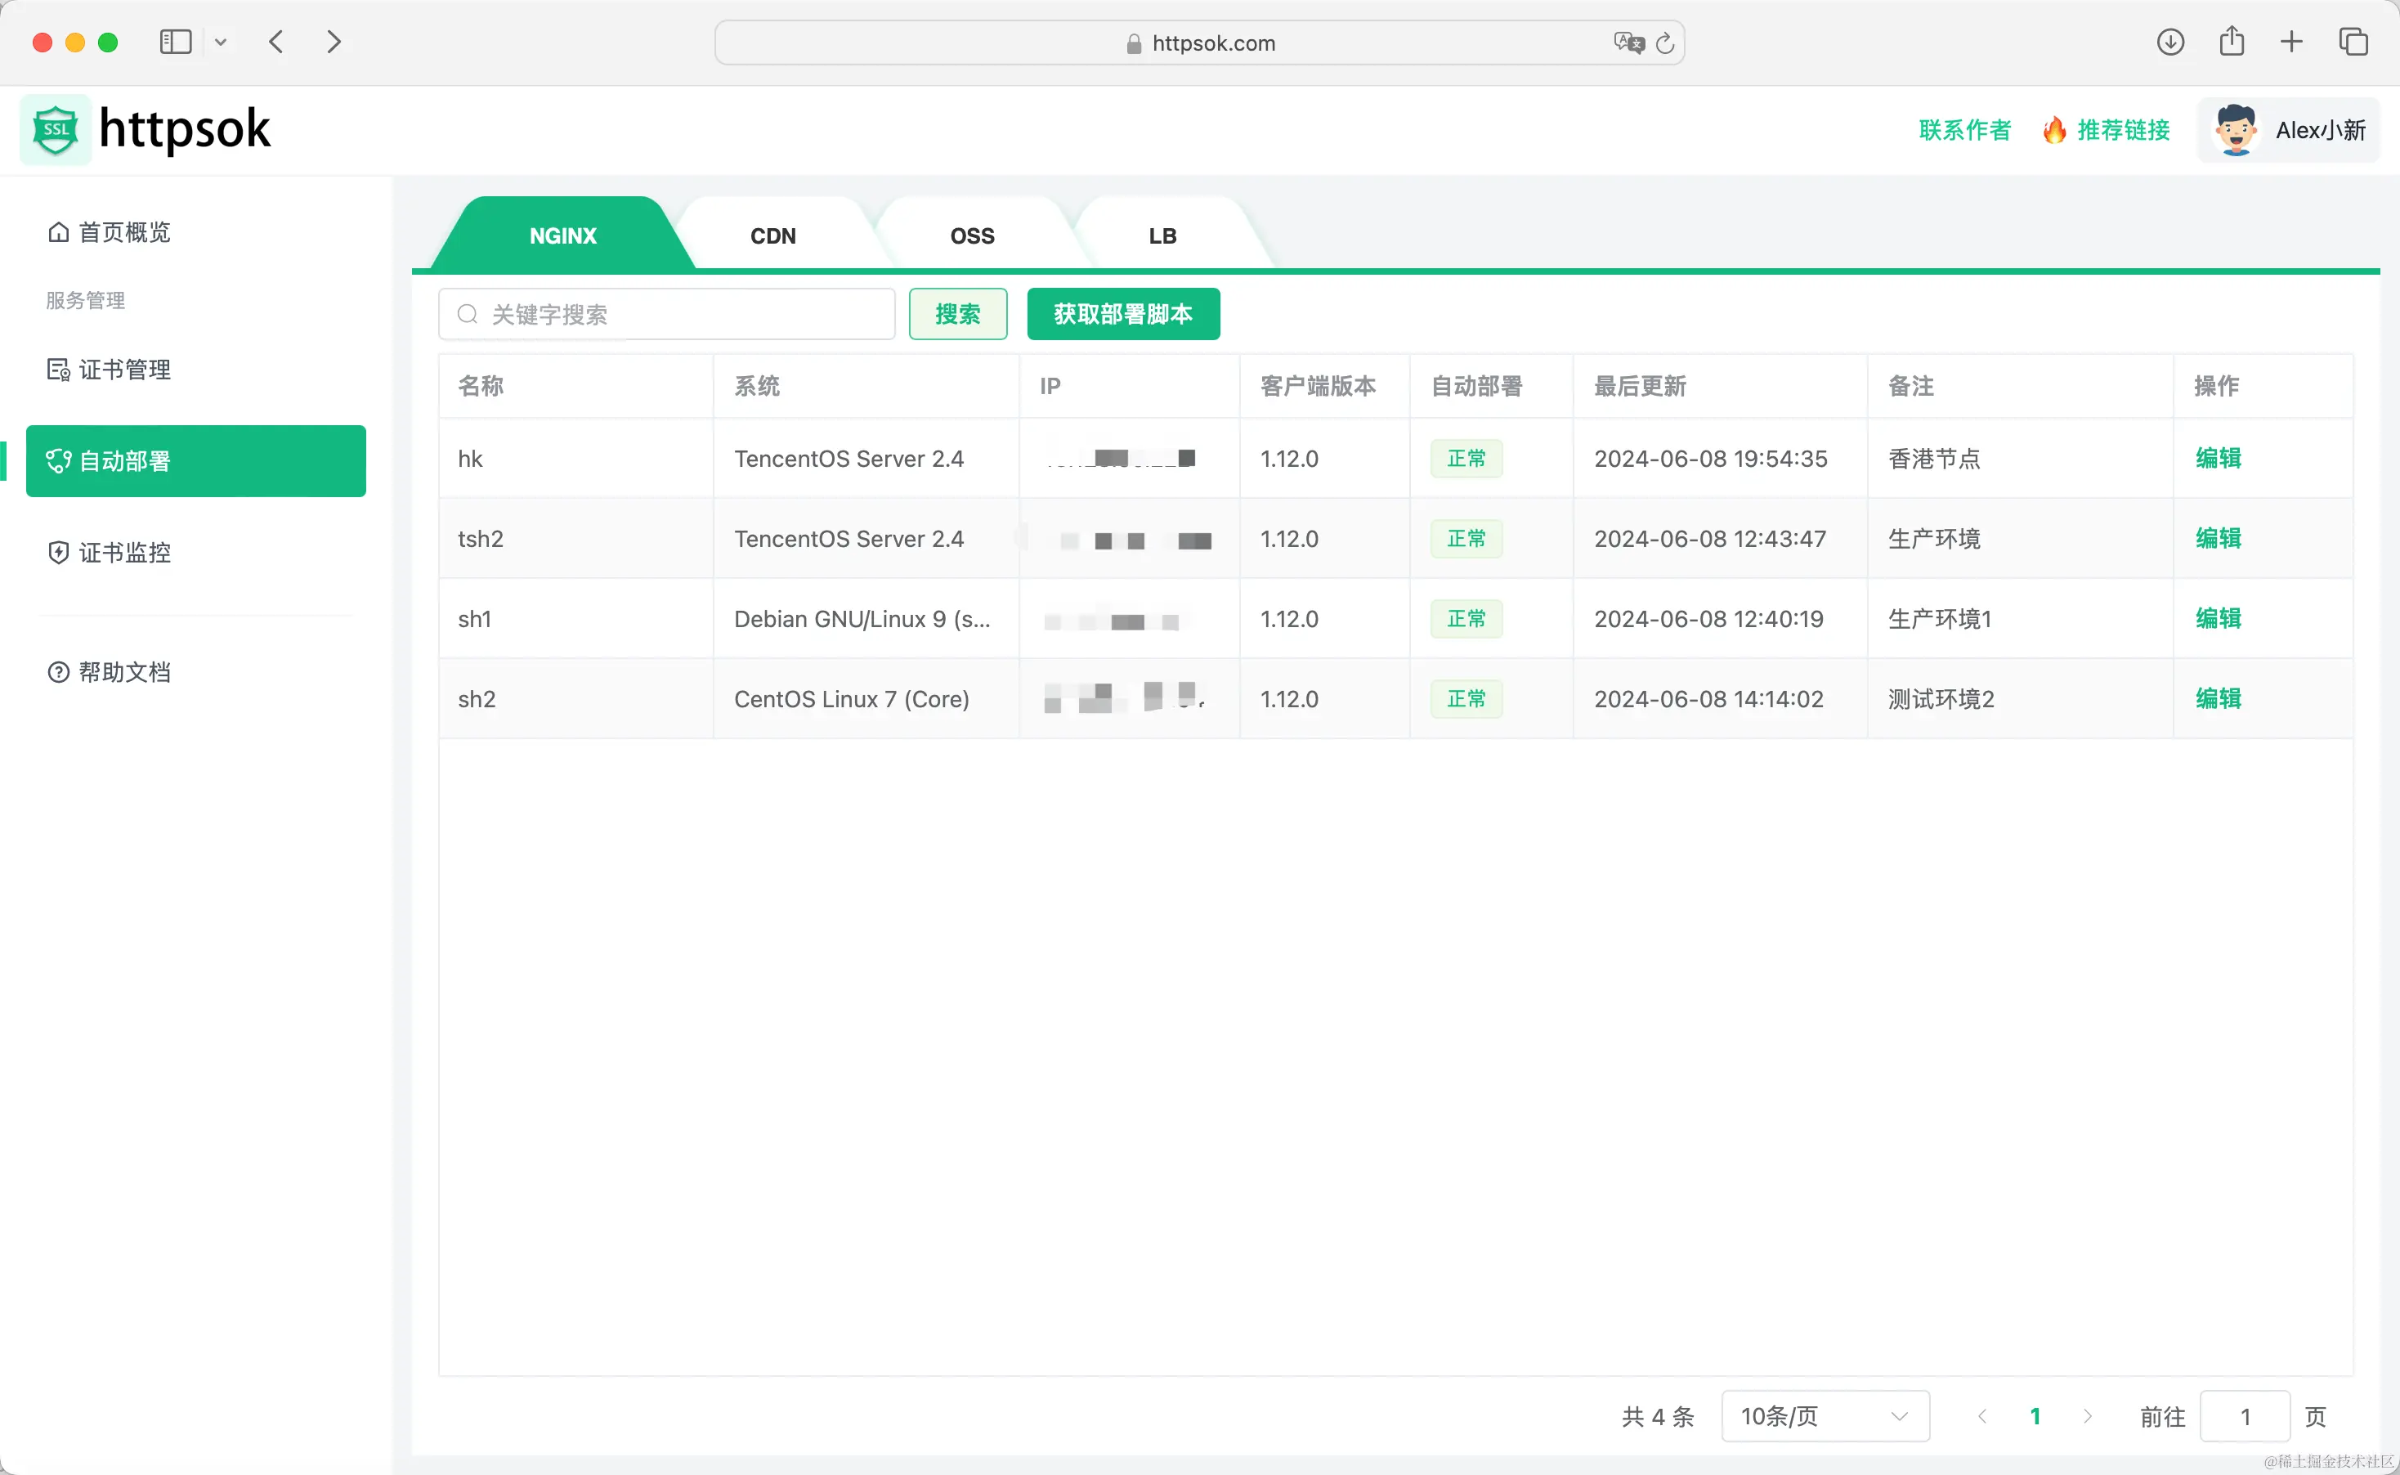Open the 10条/页 page size dropdown
2400x1475 pixels.
pyautogui.click(x=1824, y=1416)
